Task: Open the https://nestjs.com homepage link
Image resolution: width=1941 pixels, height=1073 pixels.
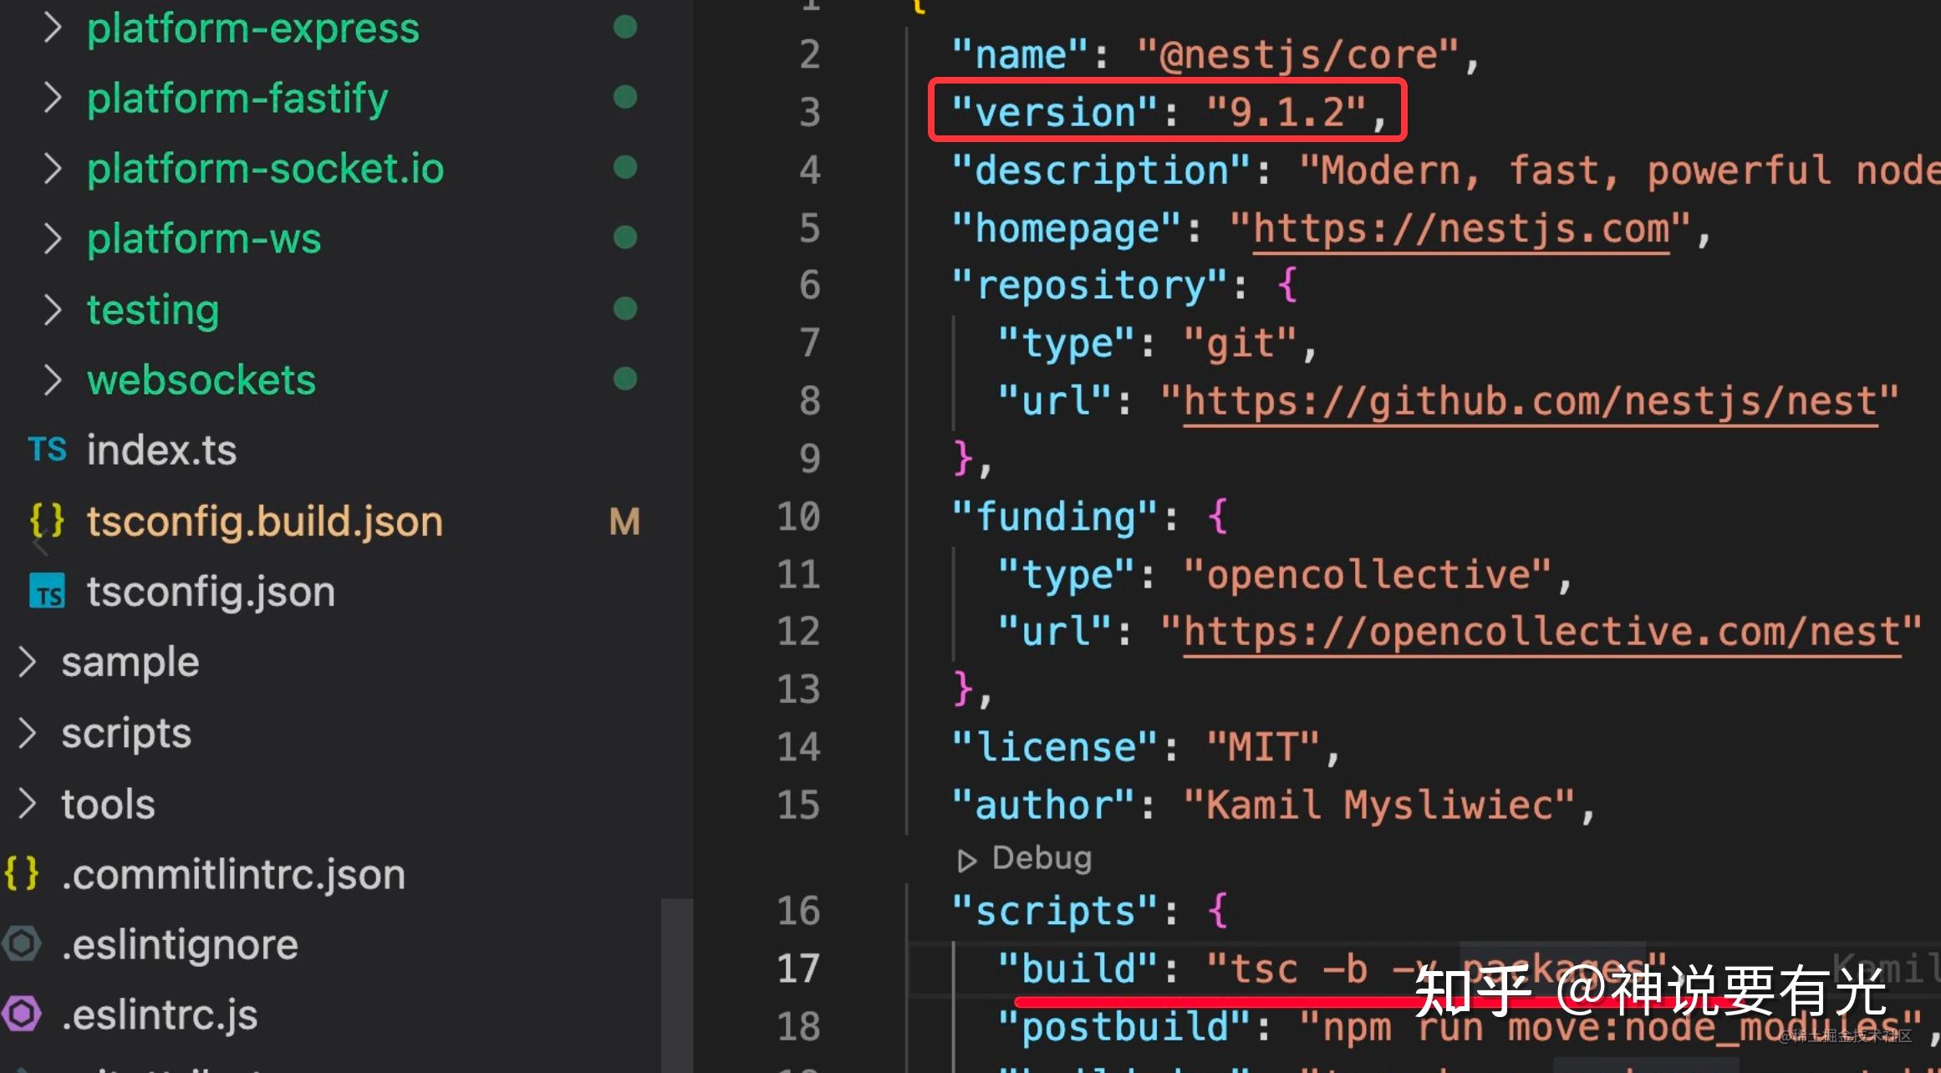Action: [1461, 226]
